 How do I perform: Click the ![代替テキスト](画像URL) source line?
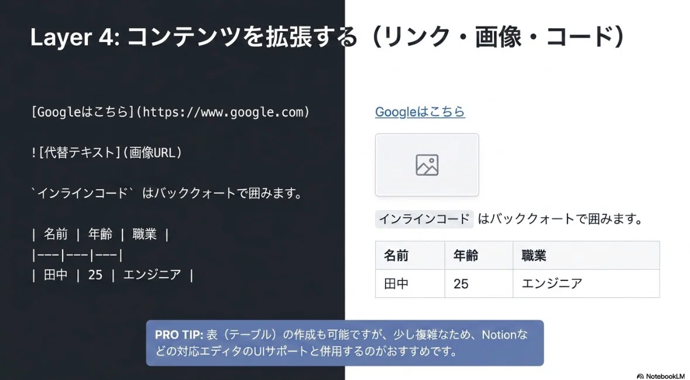107,152
